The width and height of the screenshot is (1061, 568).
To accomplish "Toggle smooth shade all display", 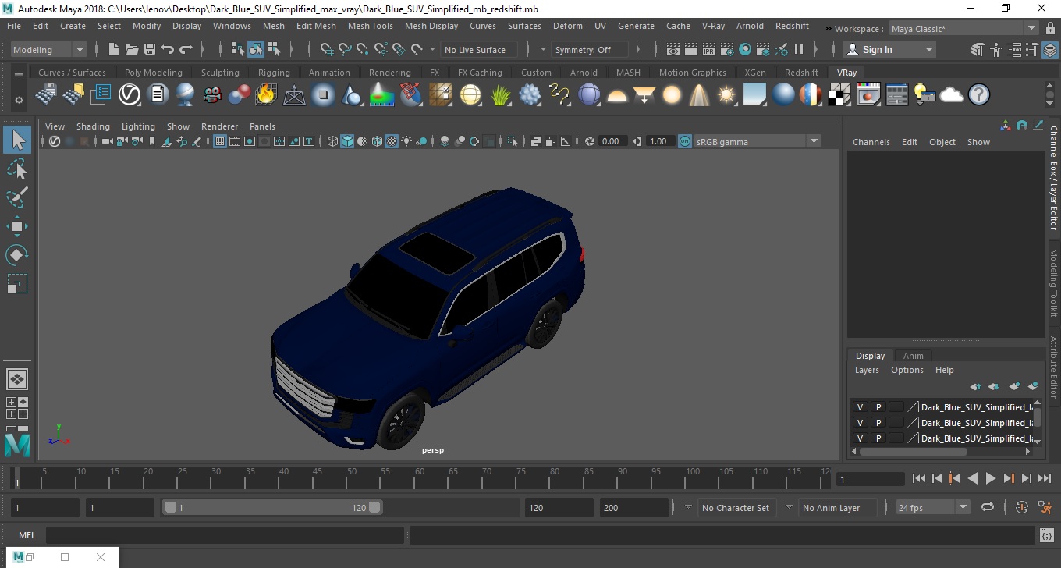I will point(347,141).
